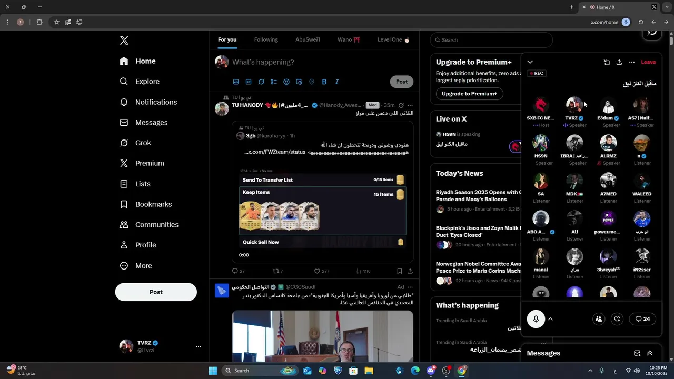Click the grey Post button in composer
Image resolution: width=674 pixels, height=379 pixels.
402,82
